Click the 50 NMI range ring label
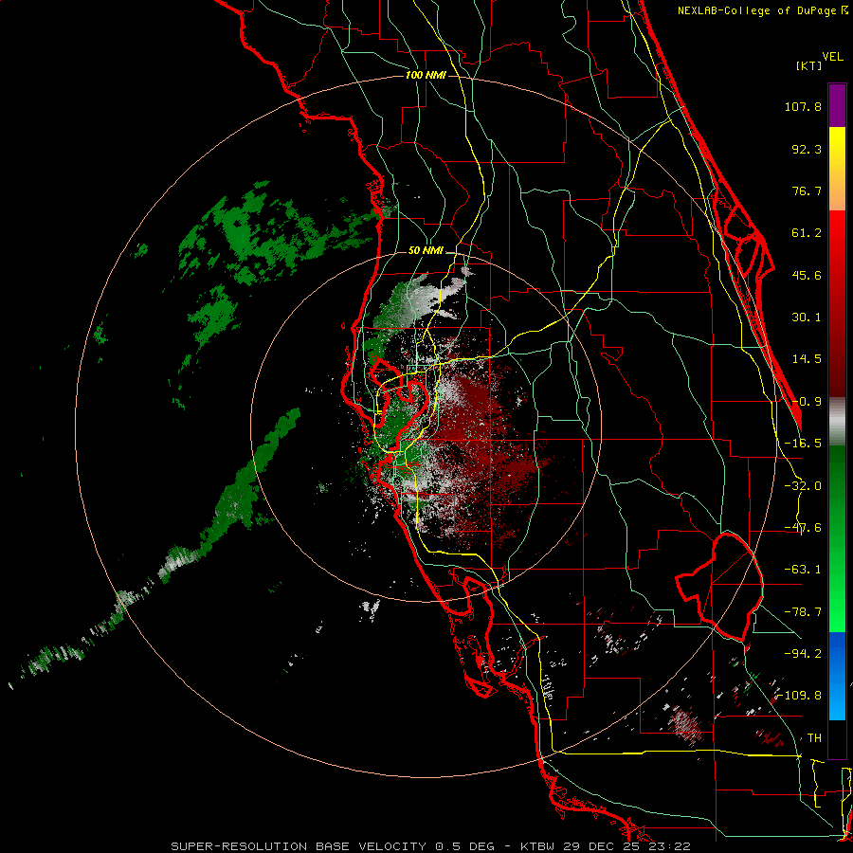The width and height of the screenshot is (853, 853). (x=426, y=251)
